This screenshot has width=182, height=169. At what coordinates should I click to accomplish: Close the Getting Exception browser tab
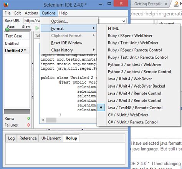coord(166,4)
